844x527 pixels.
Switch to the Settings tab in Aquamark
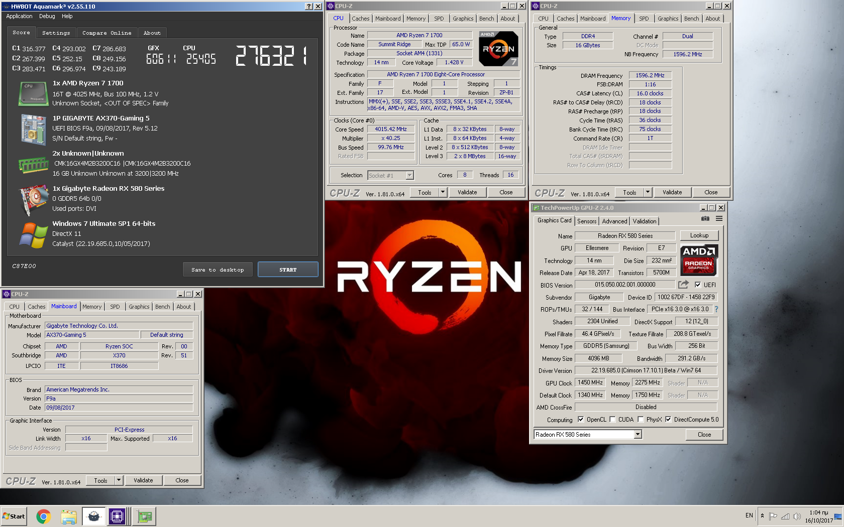(56, 33)
